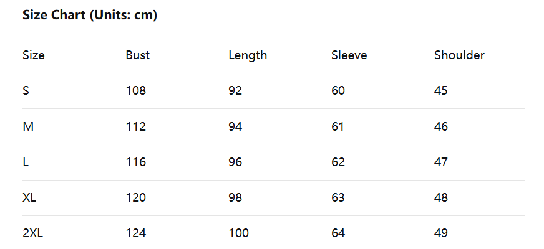Select the XL size row label
This screenshot has width=544, height=249.
pos(29,198)
